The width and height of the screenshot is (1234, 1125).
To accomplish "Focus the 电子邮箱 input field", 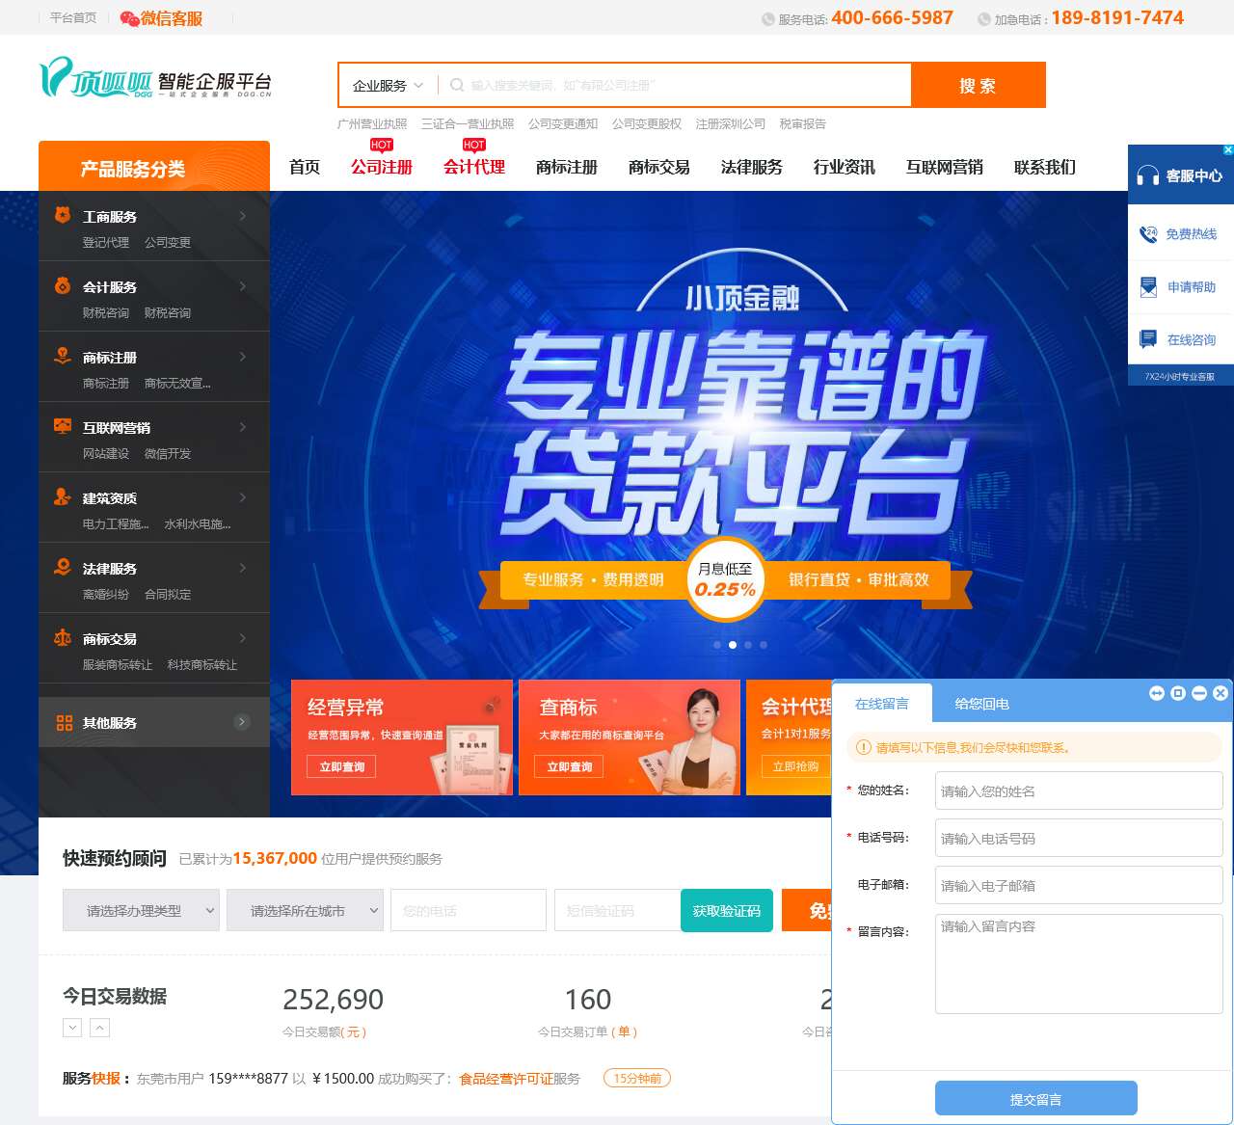I will click(x=1079, y=885).
